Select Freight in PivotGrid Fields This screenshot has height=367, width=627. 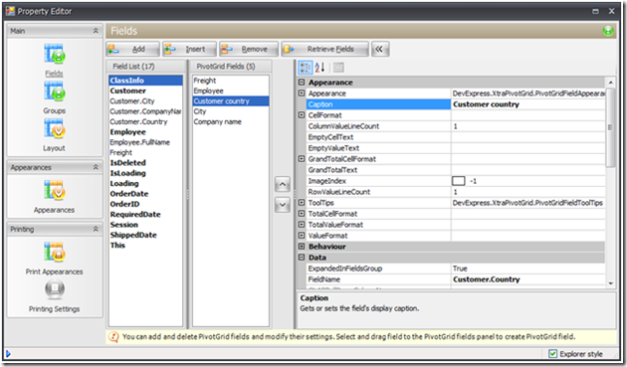coord(231,81)
